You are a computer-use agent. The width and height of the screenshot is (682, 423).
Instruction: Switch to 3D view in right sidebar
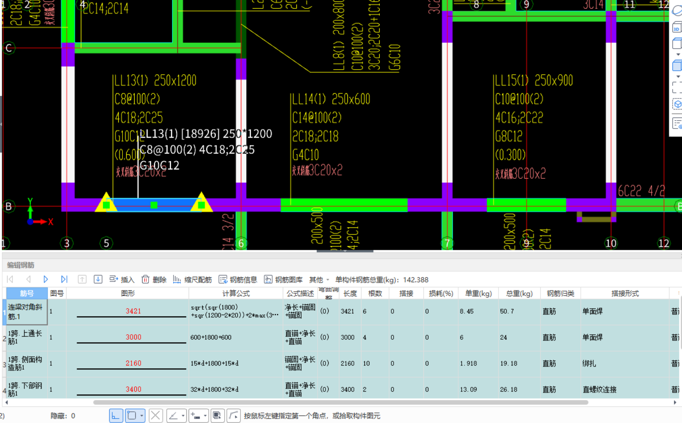point(677,28)
